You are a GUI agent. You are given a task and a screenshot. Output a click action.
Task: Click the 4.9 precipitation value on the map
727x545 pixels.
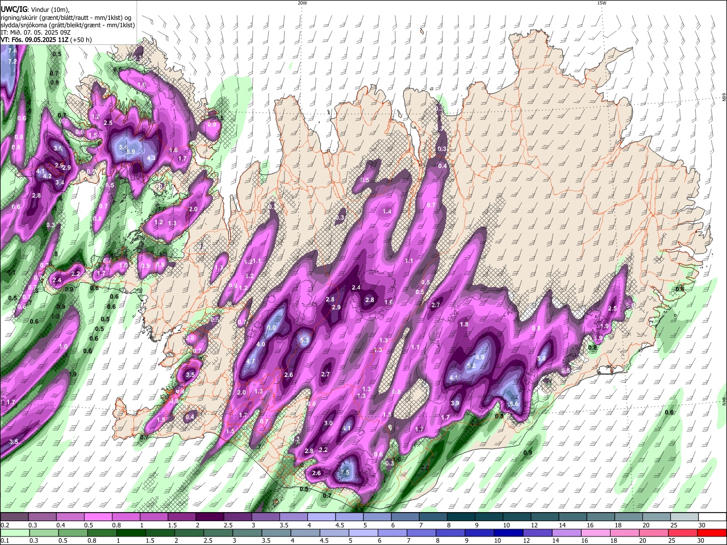click(479, 358)
